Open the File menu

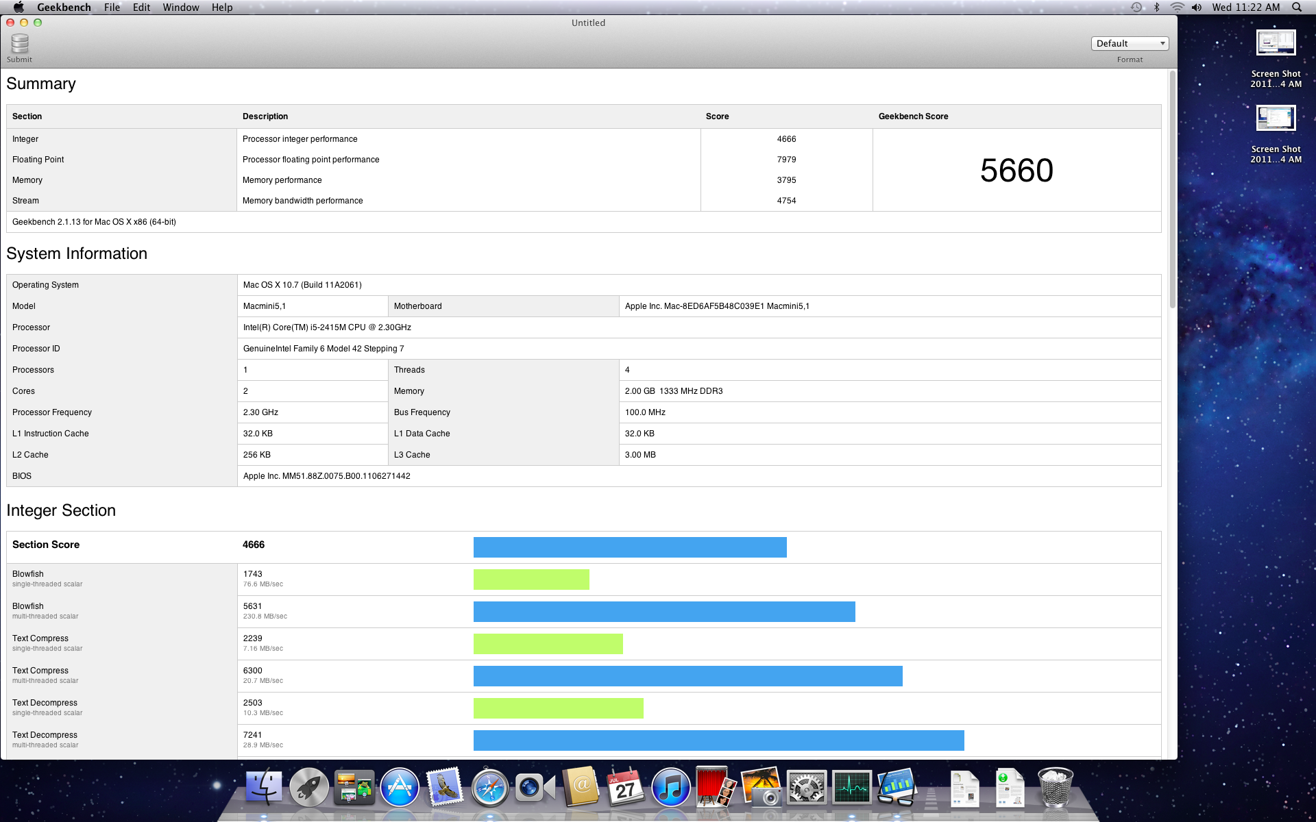[112, 7]
